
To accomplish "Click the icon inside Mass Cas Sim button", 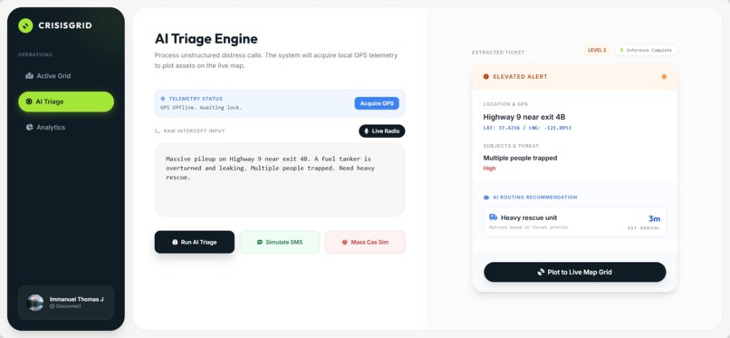I will point(344,242).
